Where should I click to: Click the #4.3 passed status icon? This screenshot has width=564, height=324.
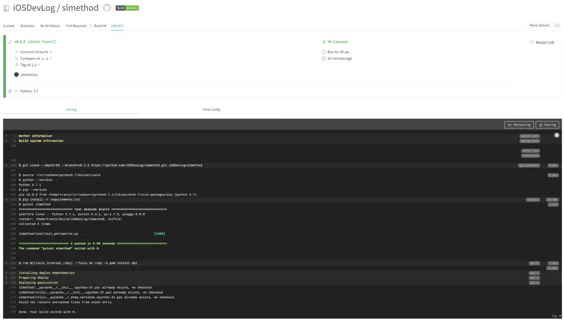pos(324,42)
